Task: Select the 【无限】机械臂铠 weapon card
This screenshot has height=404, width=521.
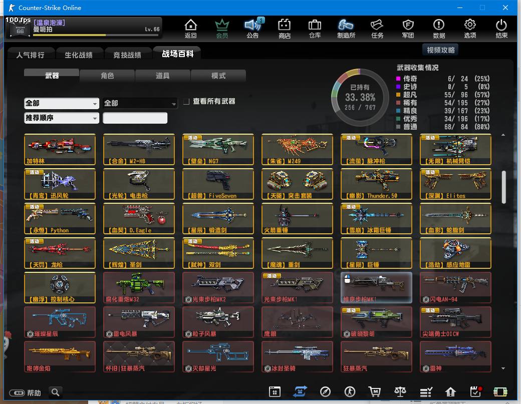Action: (x=455, y=149)
